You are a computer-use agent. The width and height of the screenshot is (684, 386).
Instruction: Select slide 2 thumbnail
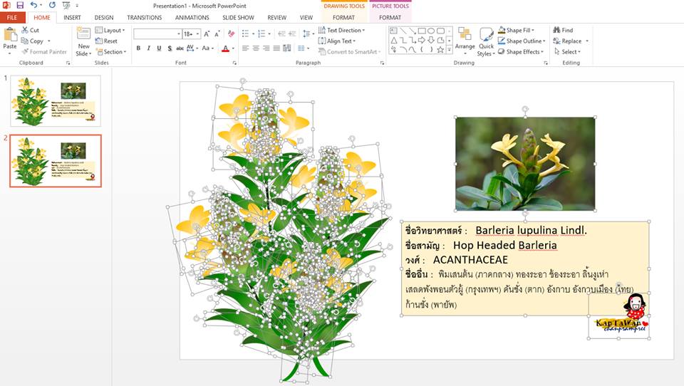coord(56,161)
